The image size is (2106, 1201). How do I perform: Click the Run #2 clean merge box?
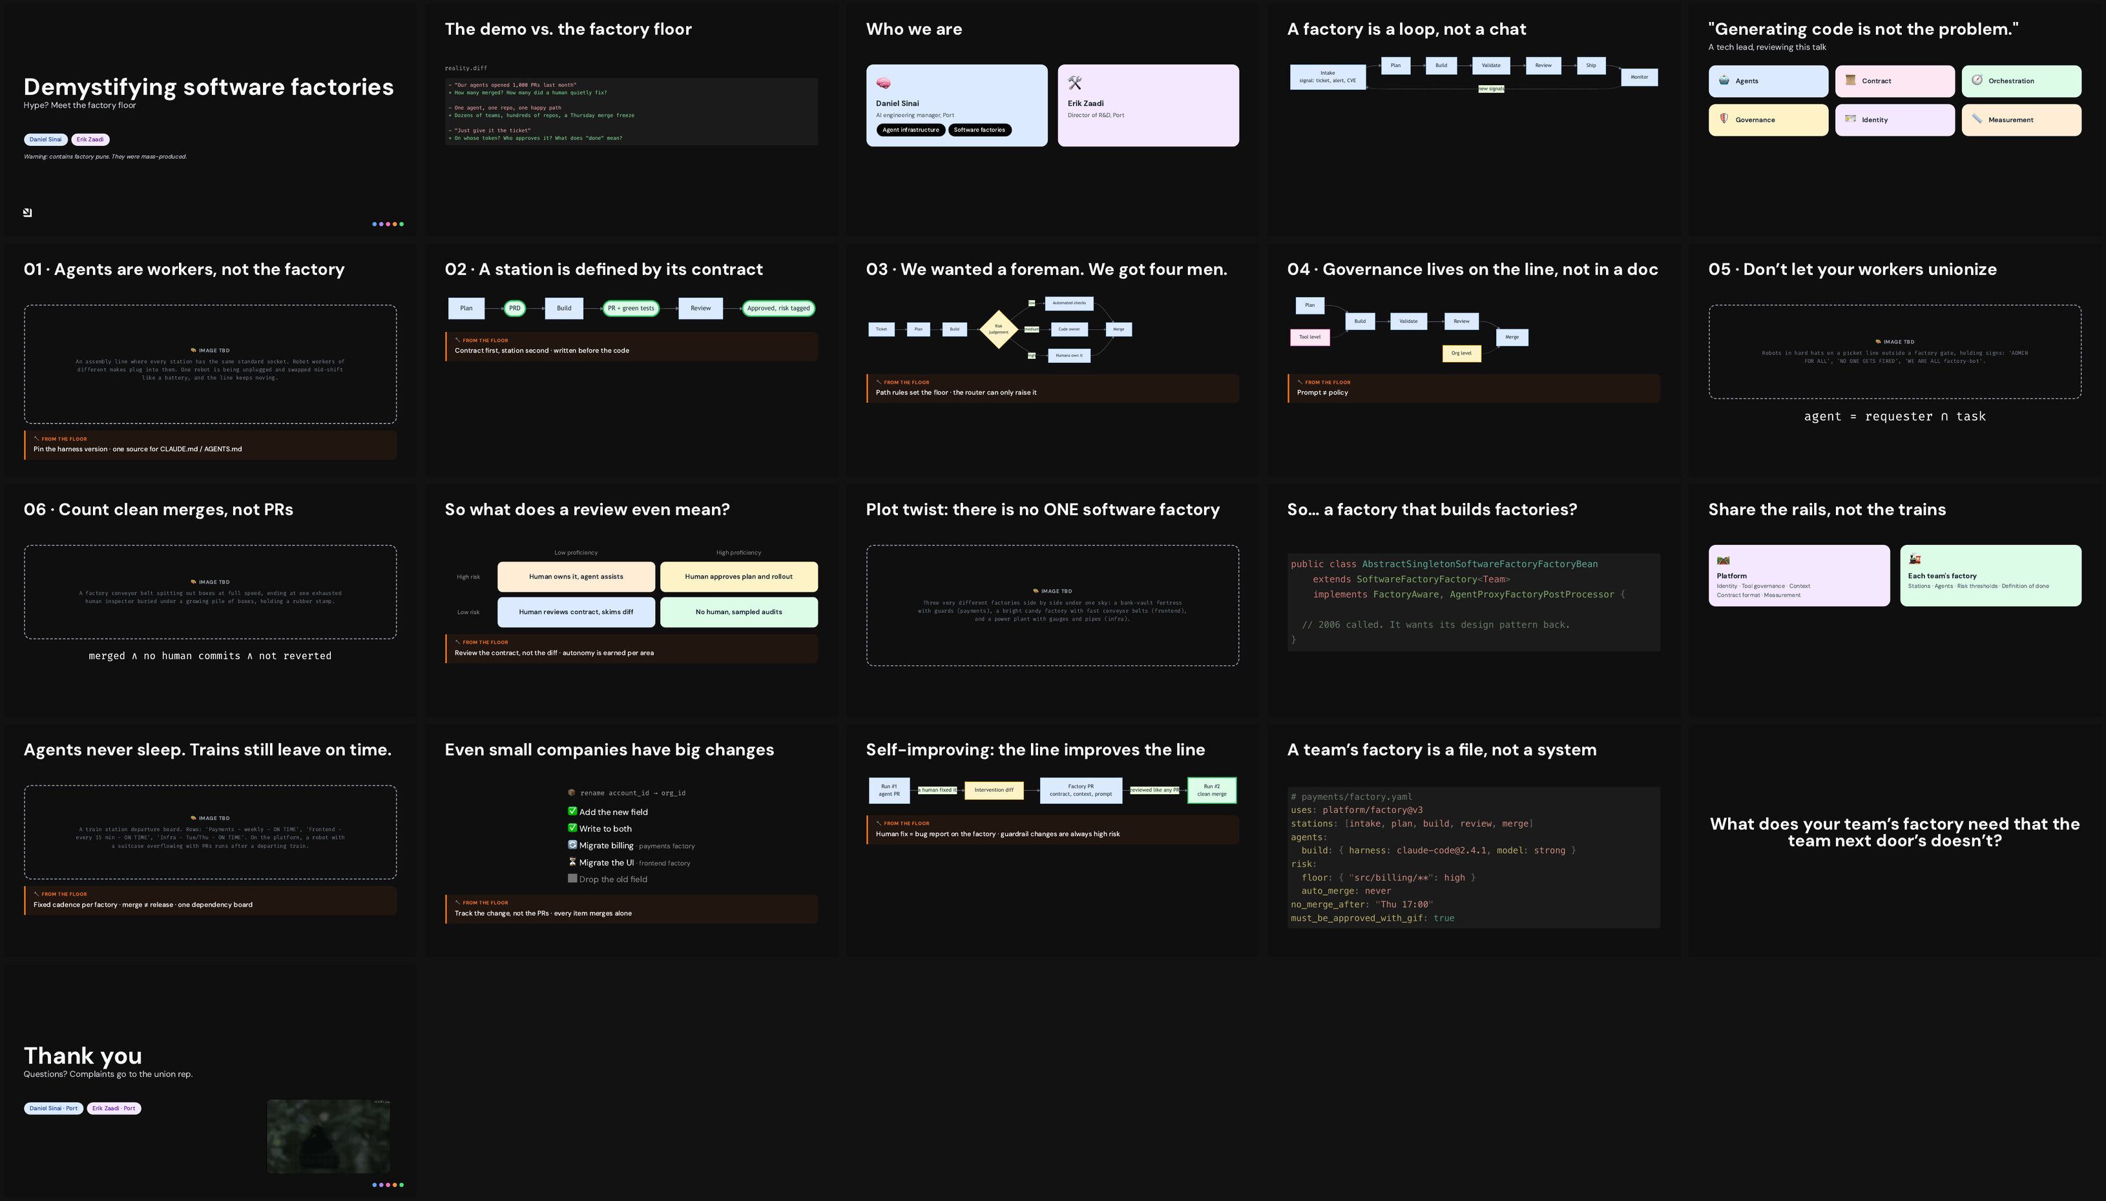pyautogui.click(x=1211, y=790)
